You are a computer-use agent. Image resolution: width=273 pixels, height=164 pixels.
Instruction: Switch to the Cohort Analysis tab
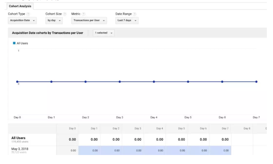pos(20,6)
